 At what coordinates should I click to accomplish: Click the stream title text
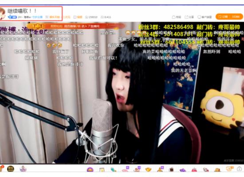(22, 11)
